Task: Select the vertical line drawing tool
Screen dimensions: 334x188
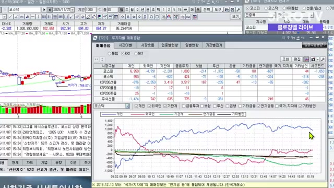Action: [38, 17]
